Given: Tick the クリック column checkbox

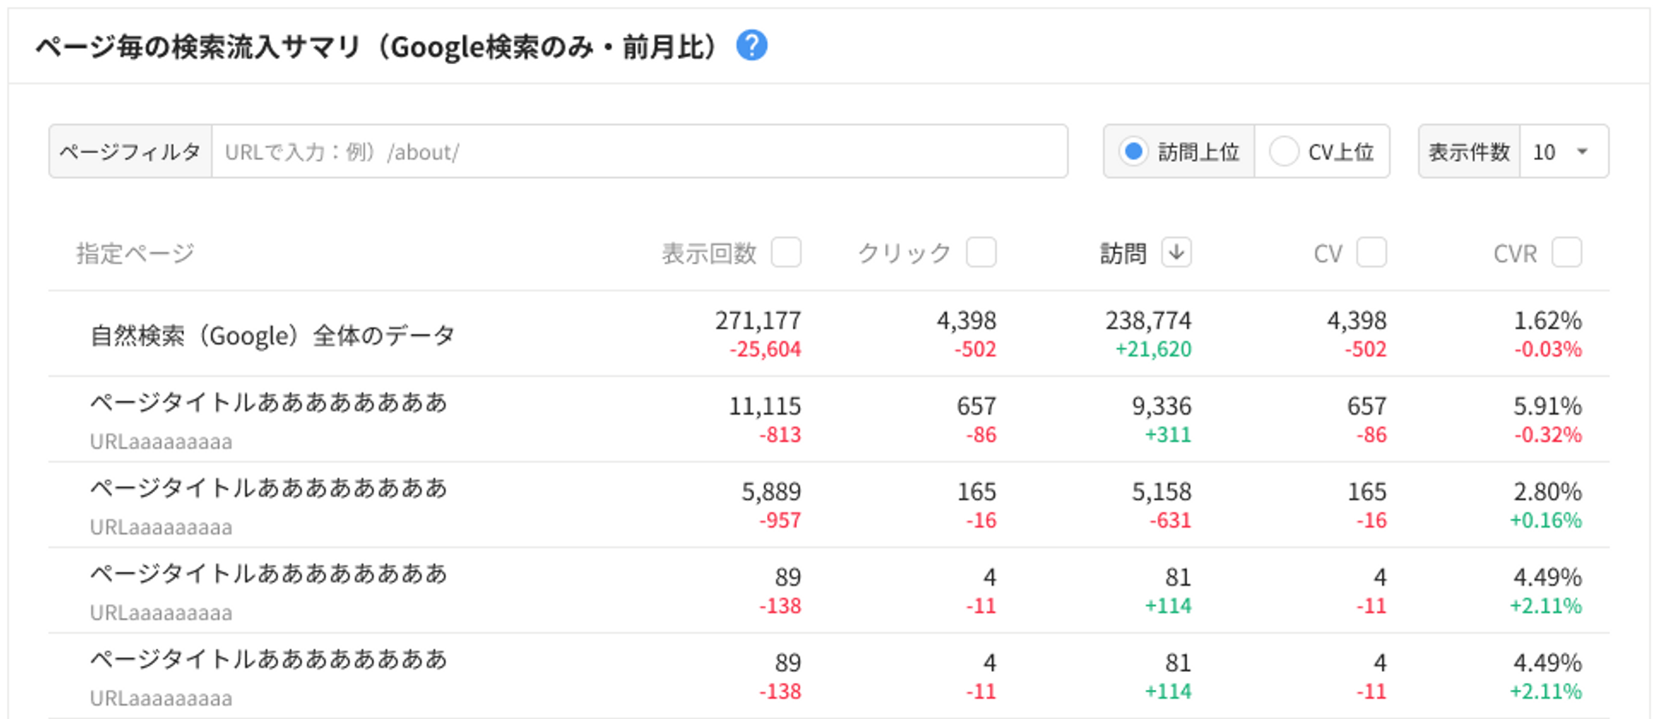Looking at the screenshot, I should pos(981,252).
